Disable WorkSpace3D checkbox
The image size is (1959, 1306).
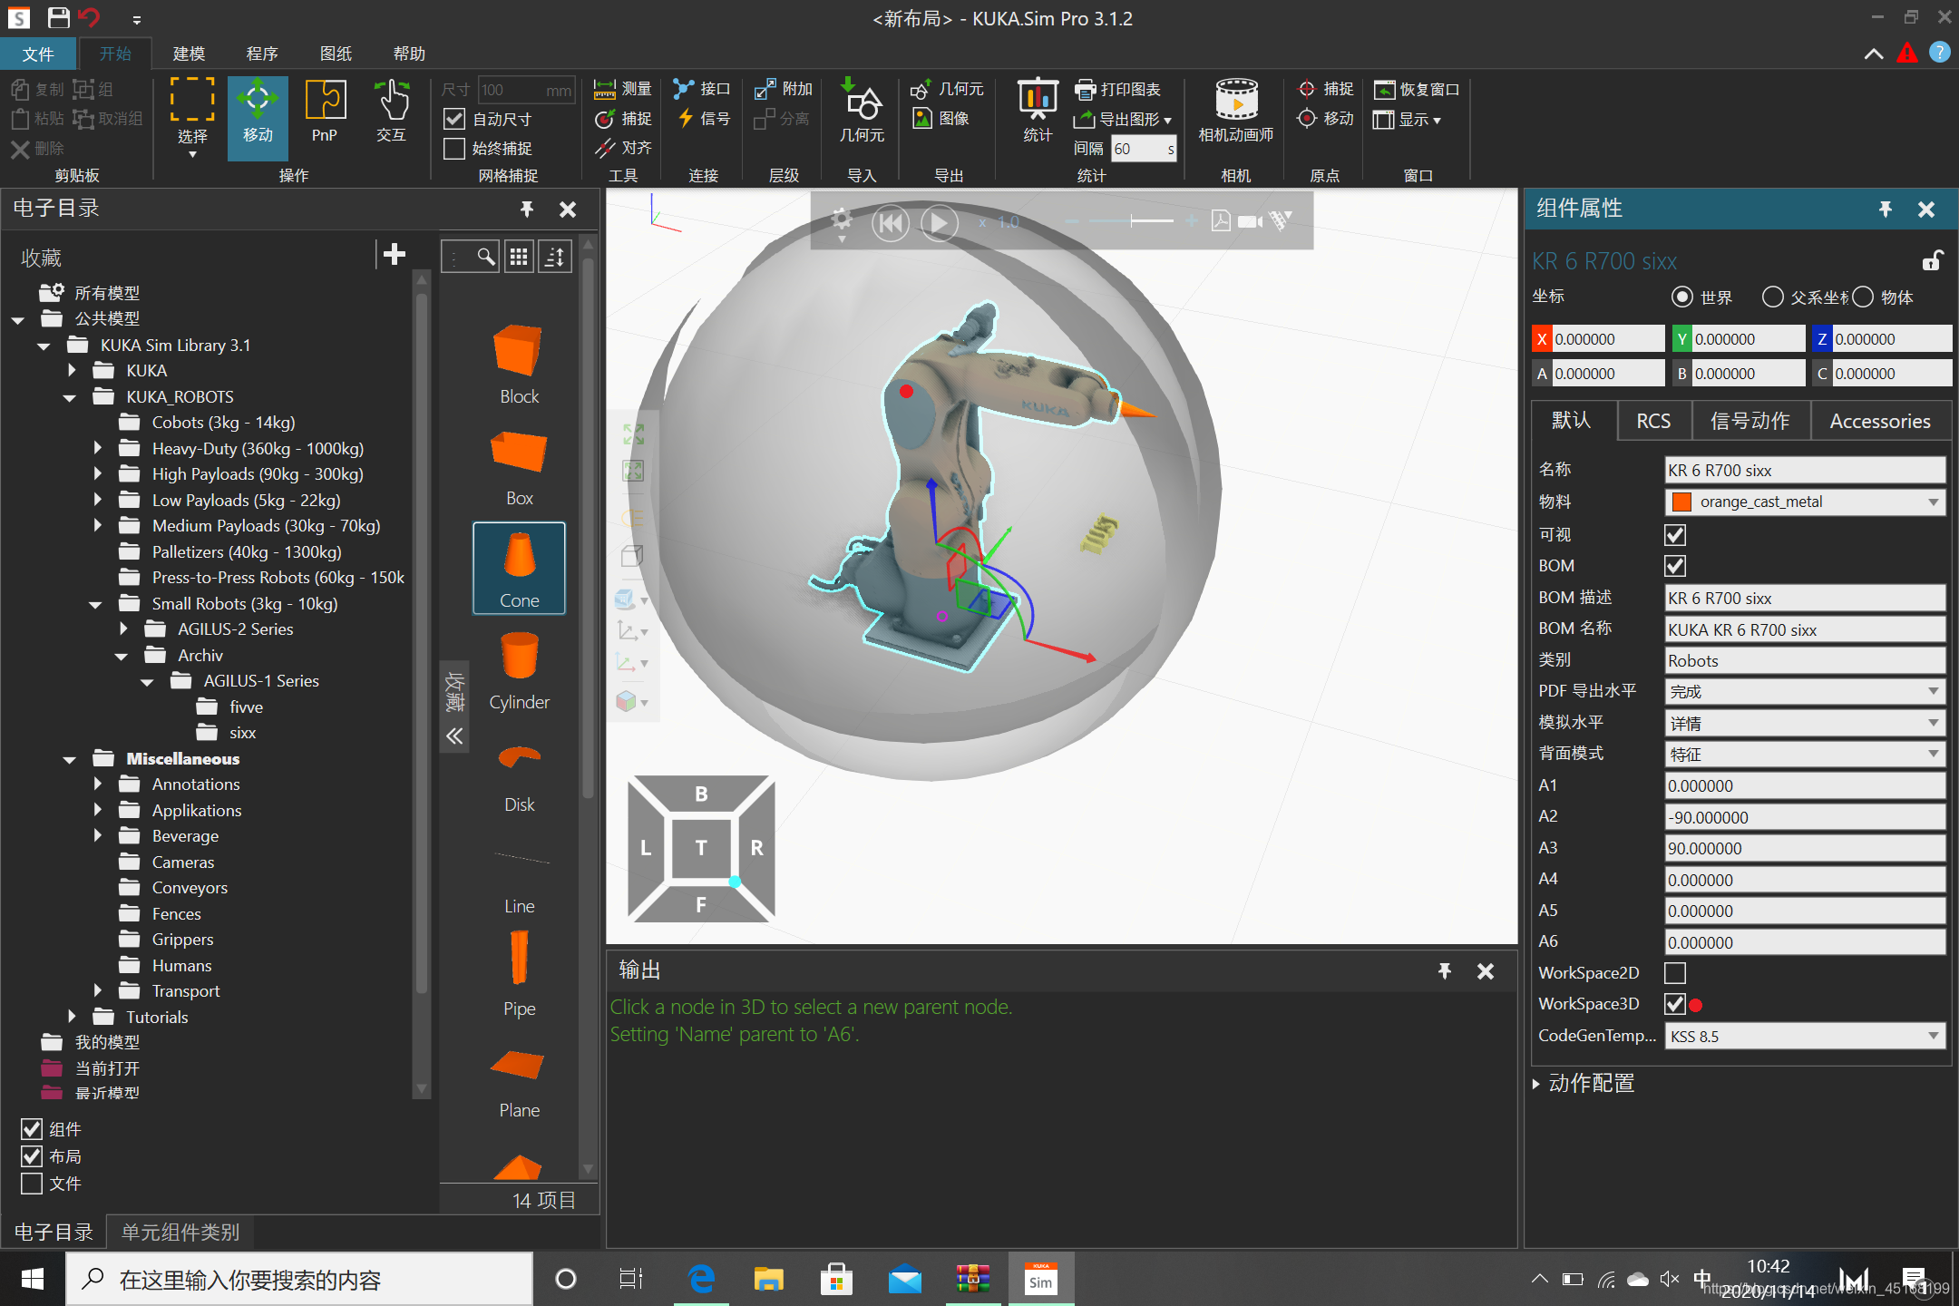pyautogui.click(x=1675, y=1004)
